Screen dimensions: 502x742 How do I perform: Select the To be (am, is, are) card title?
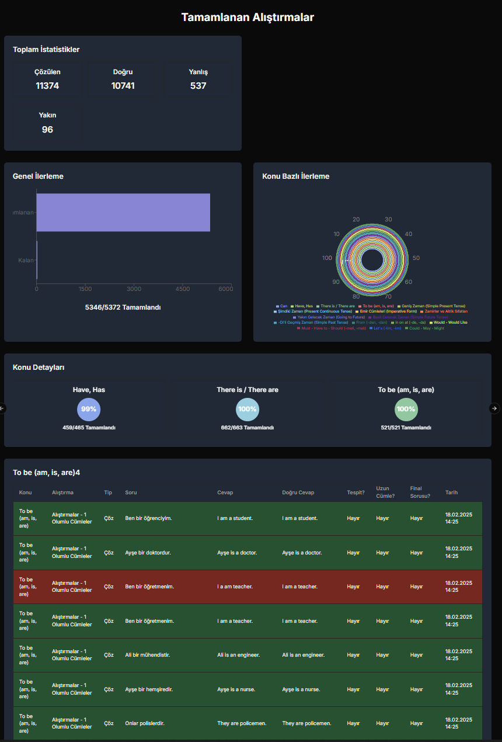406,390
